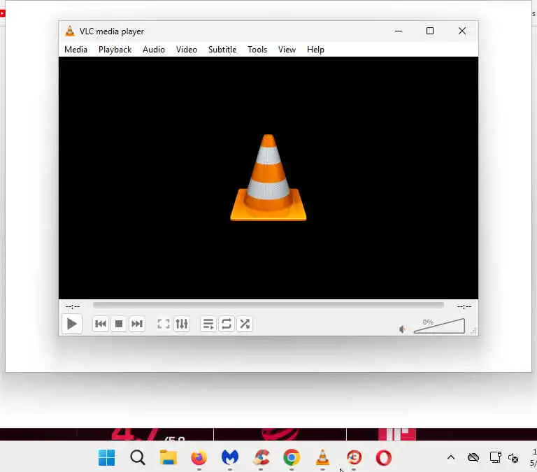Click the elapsed time label
This screenshot has height=472, width=537.
[73, 306]
